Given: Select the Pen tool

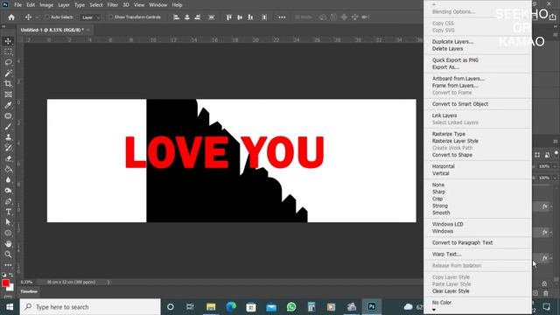Looking at the screenshot, I should pyautogui.click(x=8, y=201).
